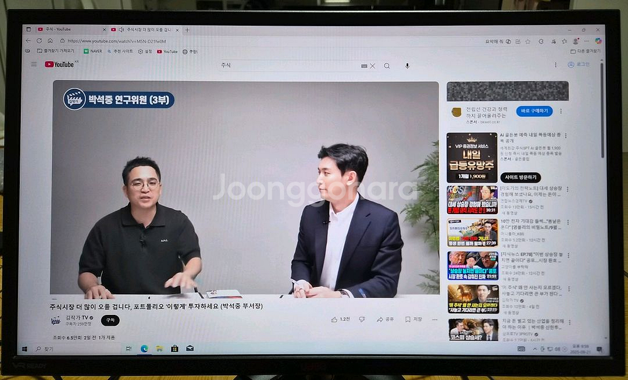Open the NAVER bookmark in favorites bar
The height and width of the screenshot is (380, 628).
pos(92,51)
